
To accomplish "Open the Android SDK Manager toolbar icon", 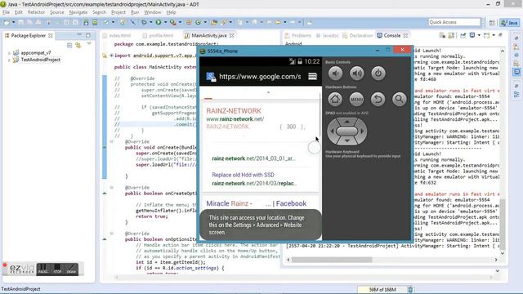I will [86, 22].
